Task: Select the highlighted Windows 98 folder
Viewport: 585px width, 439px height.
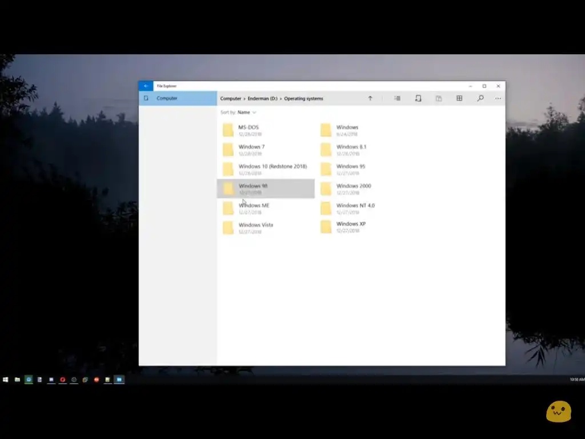Action: pyautogui.click(x=266, y=189)
